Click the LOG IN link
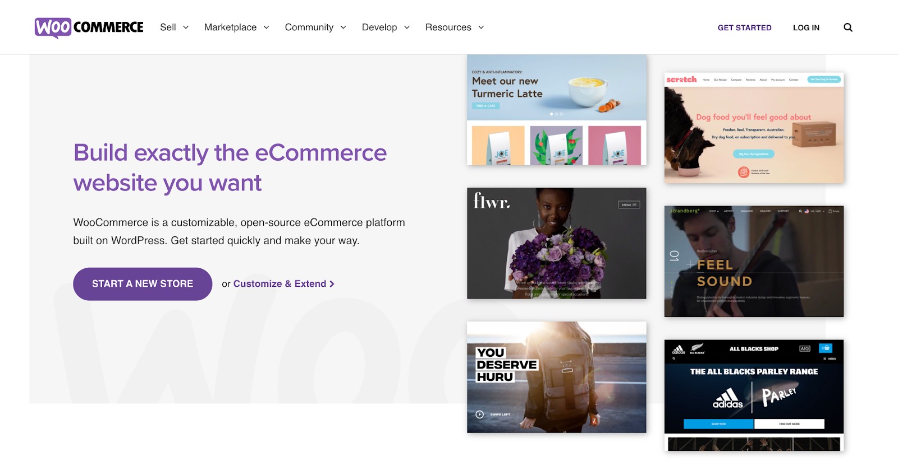This screenshot has height=466, width=898. (806, 27)
